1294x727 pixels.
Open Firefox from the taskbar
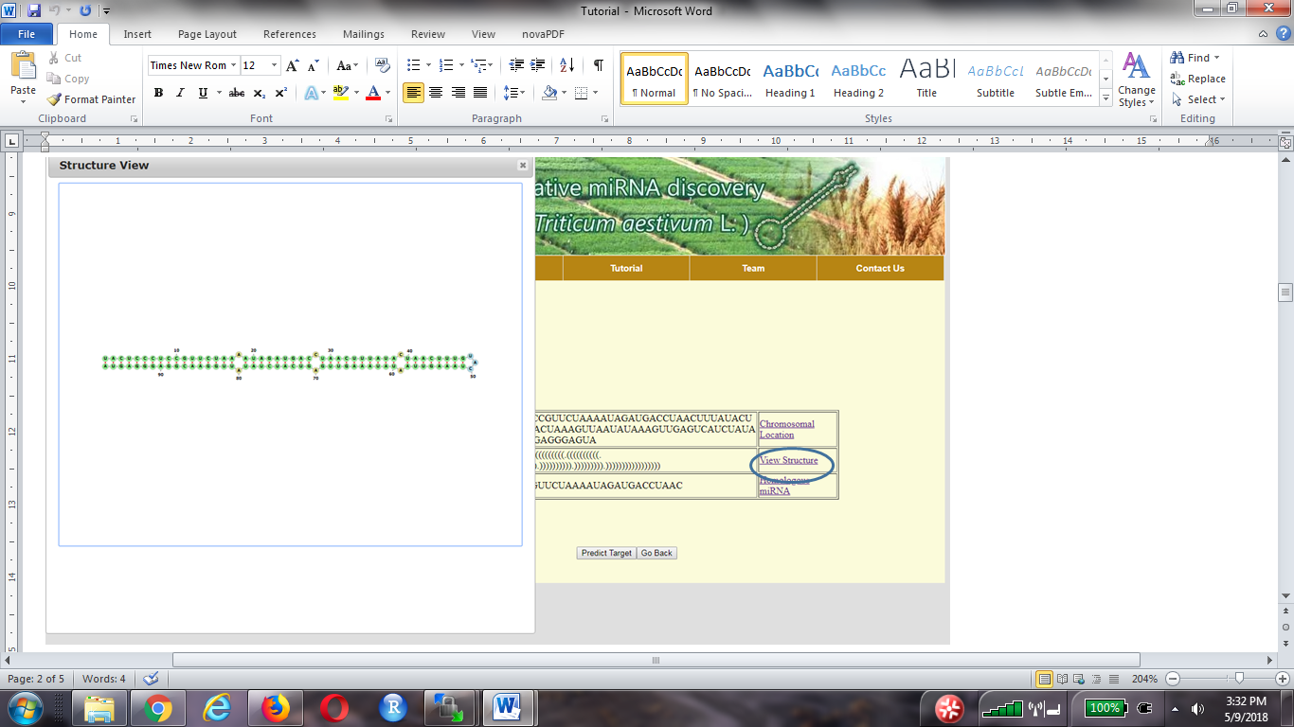276,707
